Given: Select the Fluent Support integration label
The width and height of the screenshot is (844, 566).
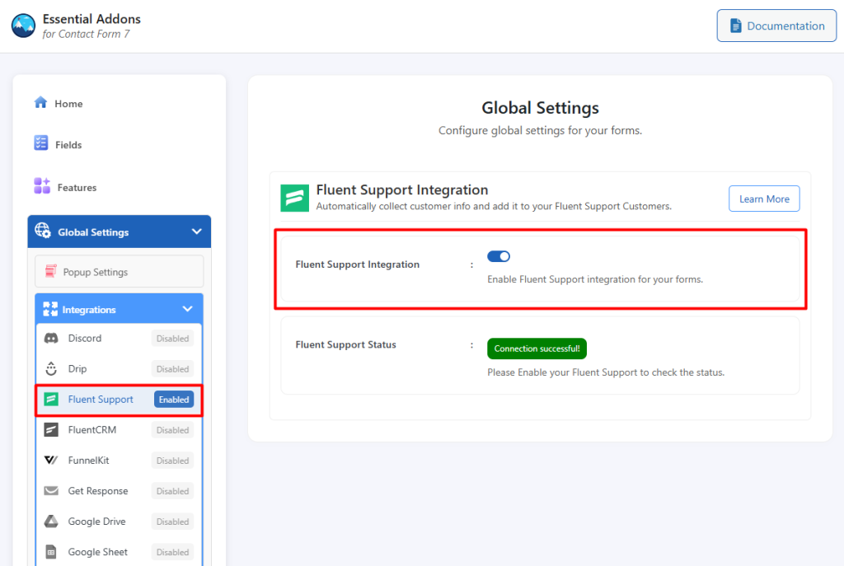Looking at the screenshot, I should 100,400.
